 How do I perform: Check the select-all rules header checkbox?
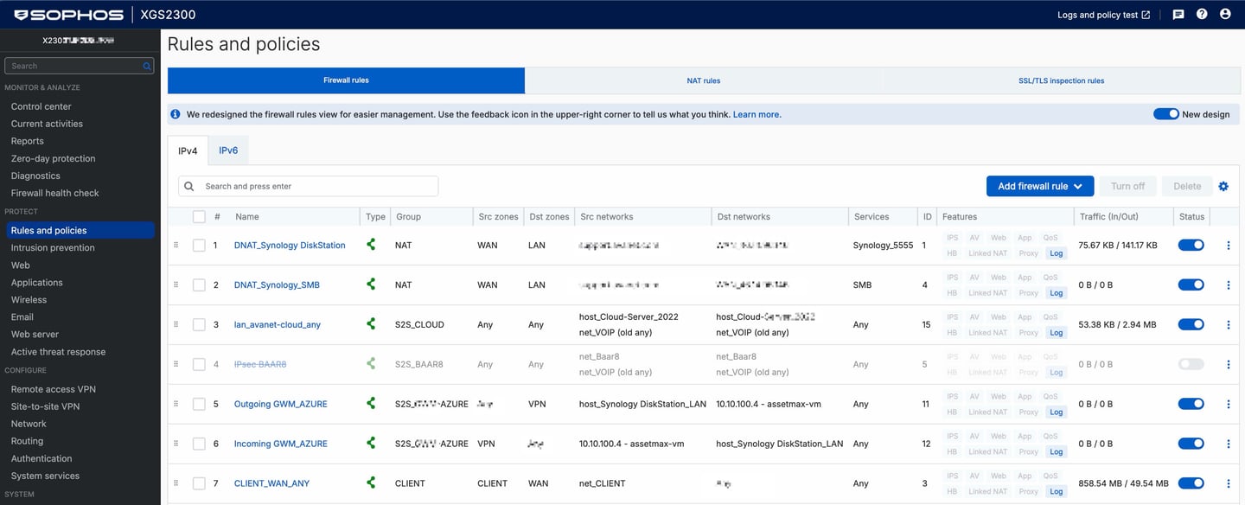click(199, 217)
